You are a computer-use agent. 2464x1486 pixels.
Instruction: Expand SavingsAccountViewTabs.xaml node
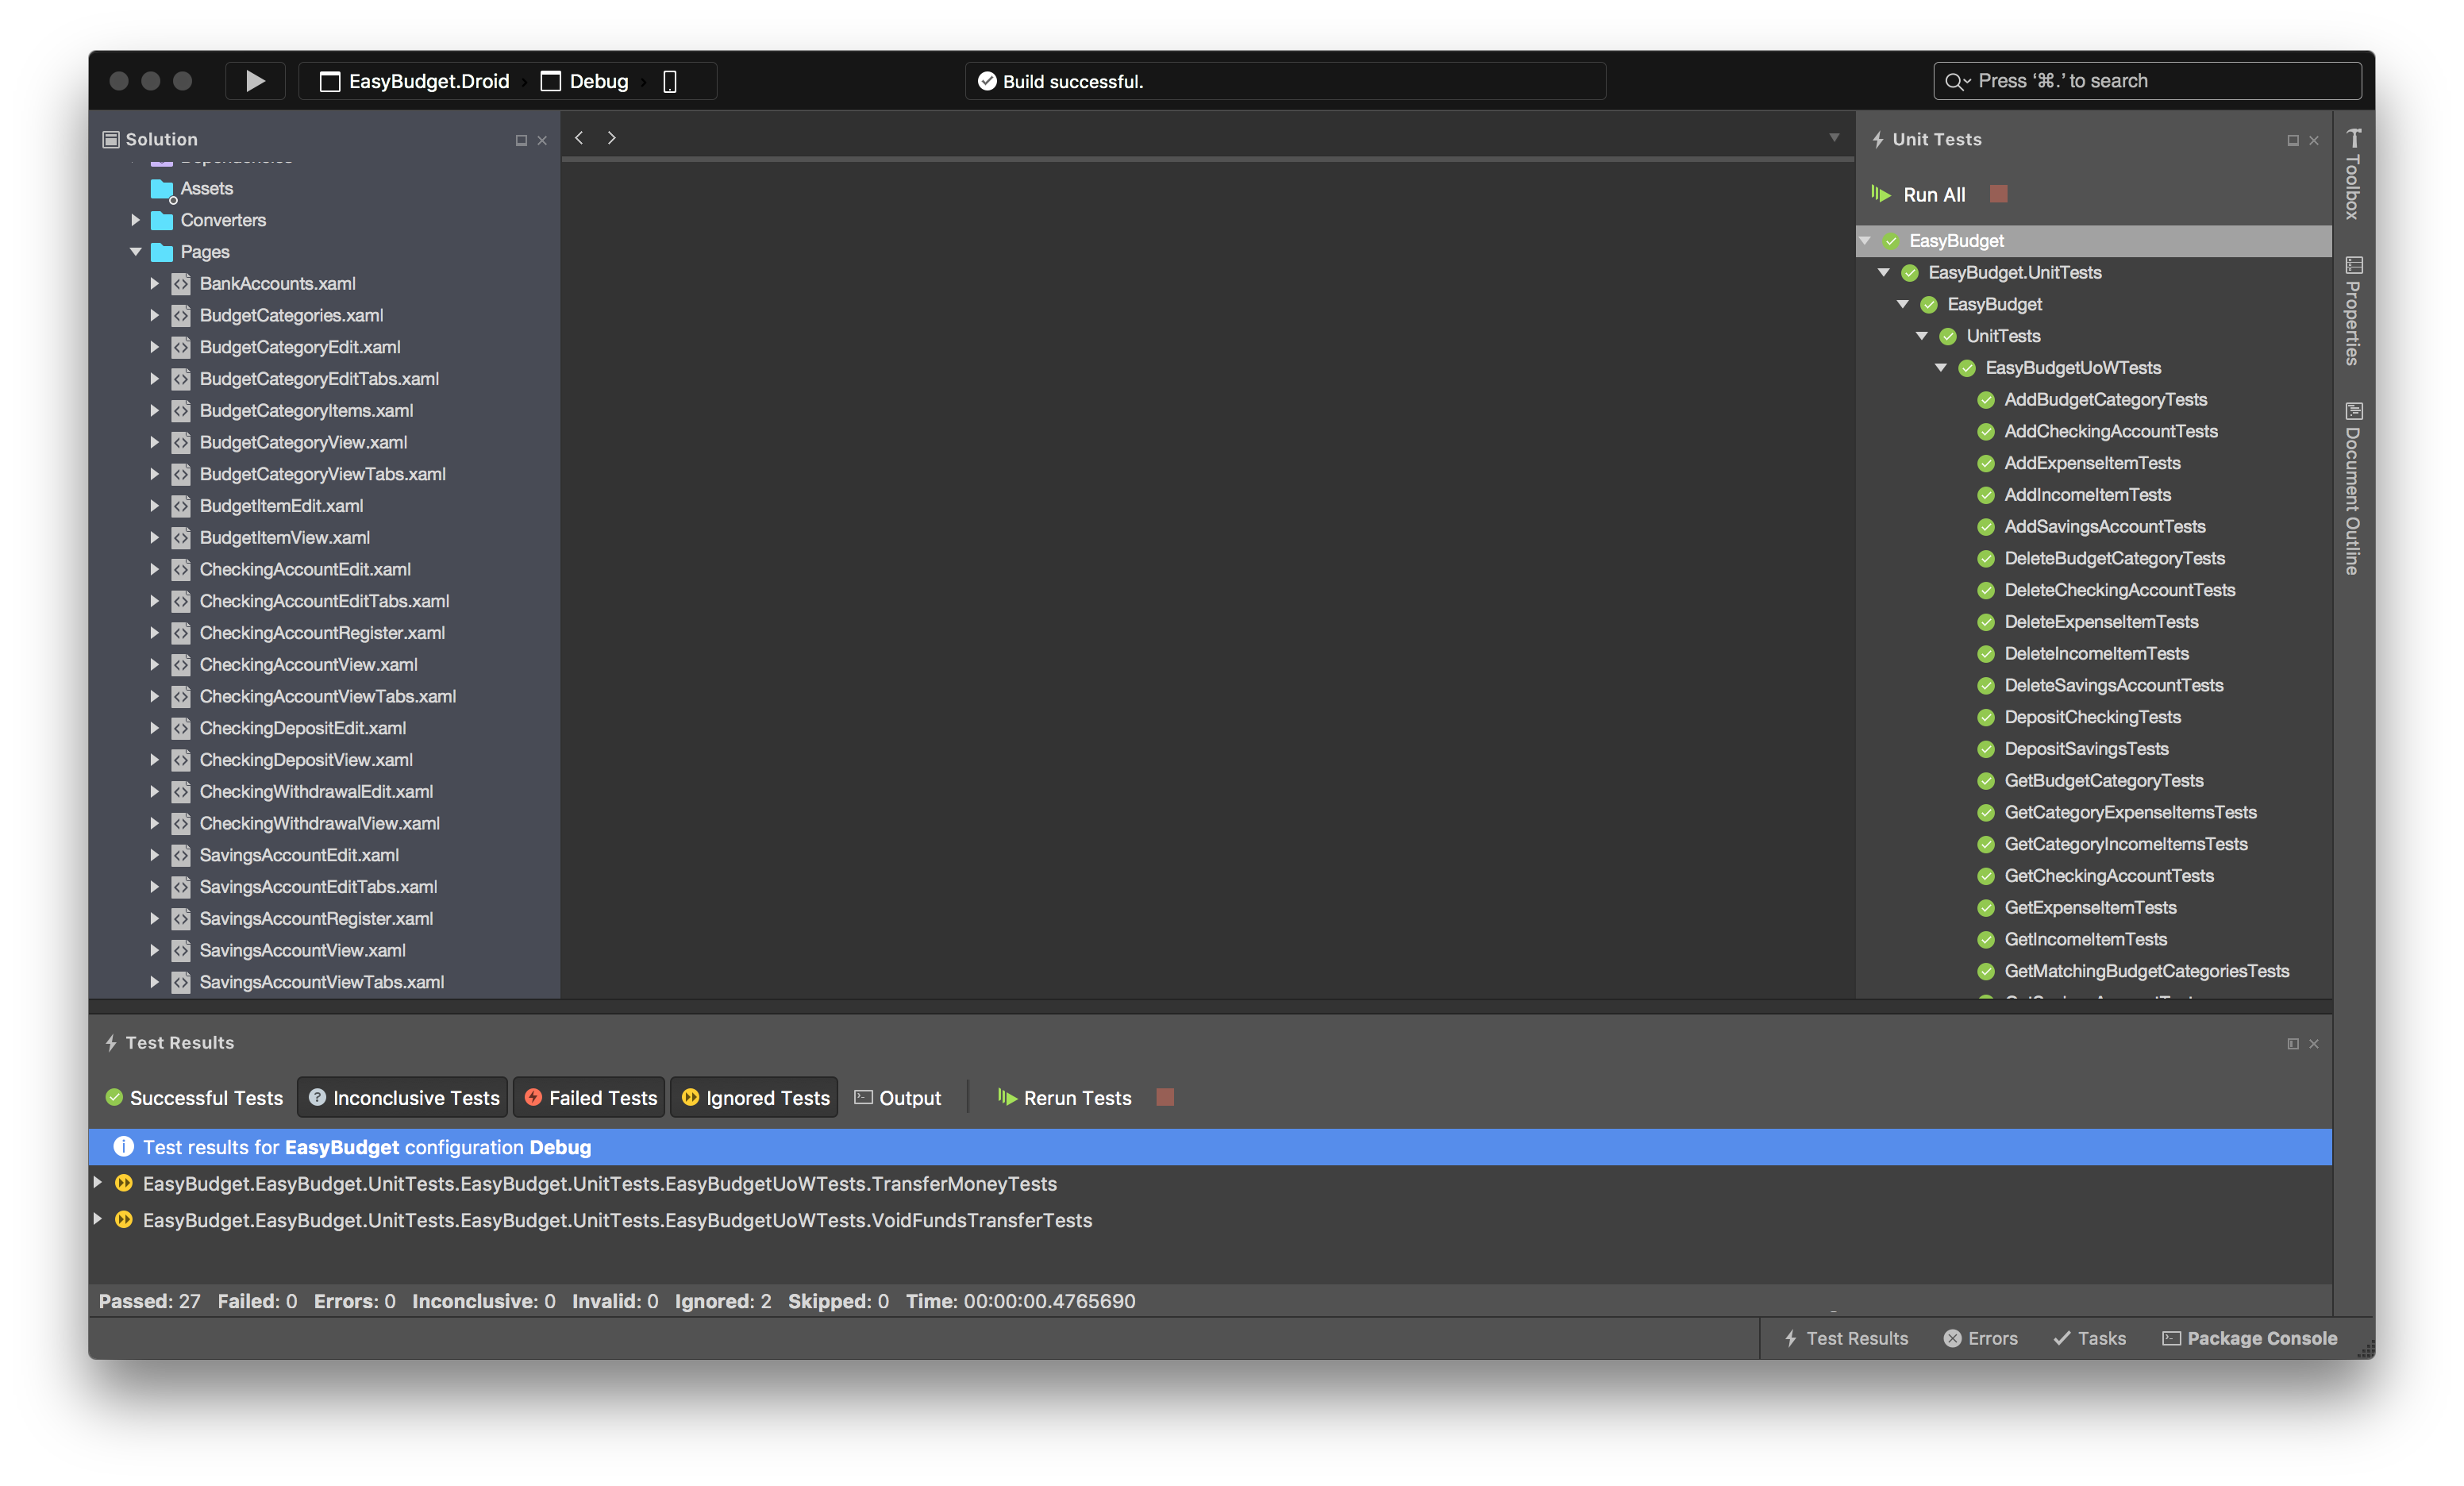[154, 982]
